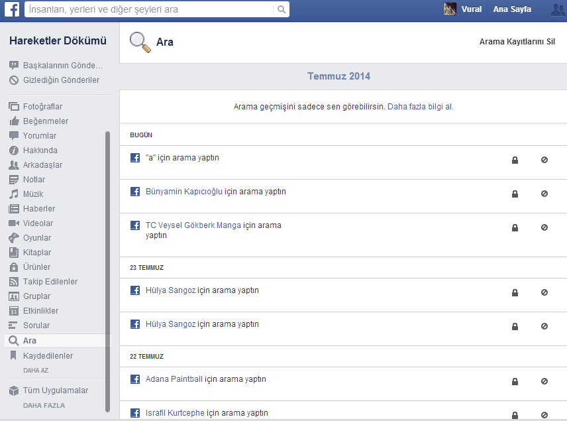Open the friend requests icon in top bar

point(558,9)
